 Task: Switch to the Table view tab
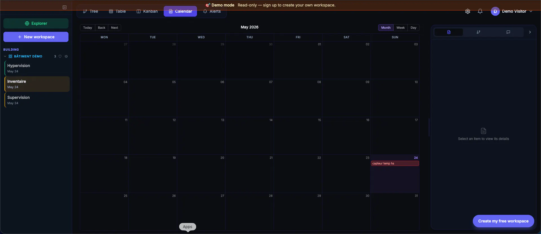(117, 11)
